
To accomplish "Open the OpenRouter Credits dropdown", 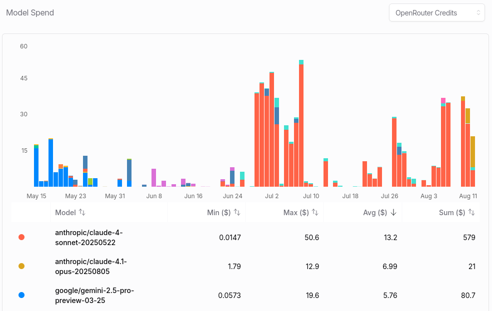I will 437,13.
